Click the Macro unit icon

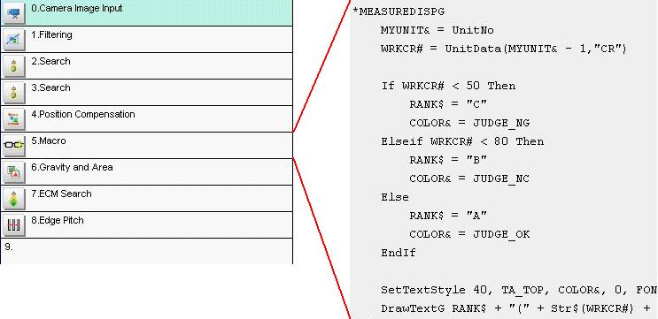[14, 145]
